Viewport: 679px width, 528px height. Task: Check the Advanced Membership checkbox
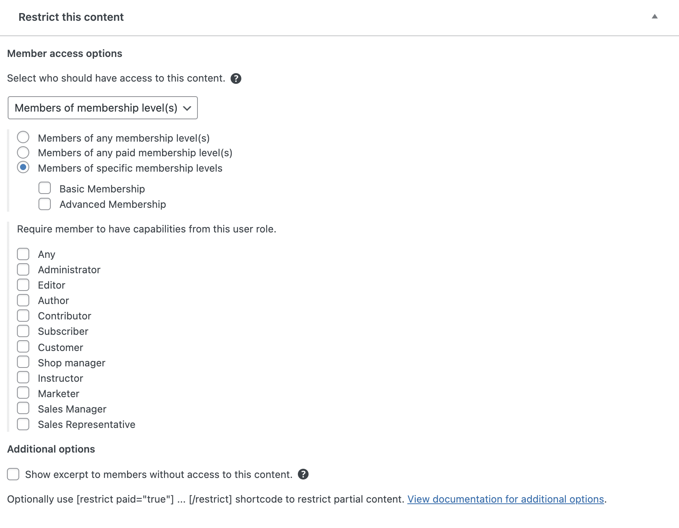(x=44, y=204)
